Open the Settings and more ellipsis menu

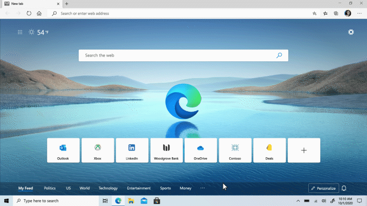click(x=360, y=13)
